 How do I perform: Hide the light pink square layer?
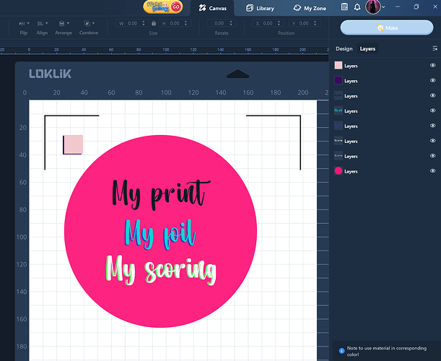(432, 66)
